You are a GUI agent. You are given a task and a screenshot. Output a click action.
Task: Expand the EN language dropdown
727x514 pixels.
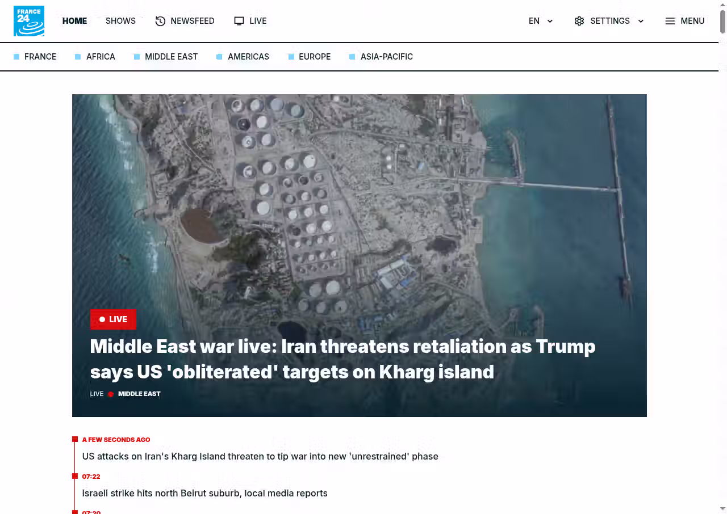[541, 21]
